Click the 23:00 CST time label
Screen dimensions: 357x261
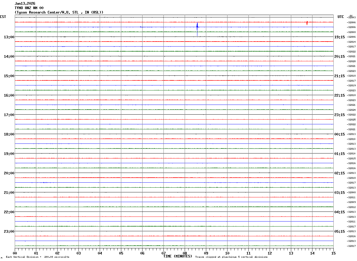point(9,231)
